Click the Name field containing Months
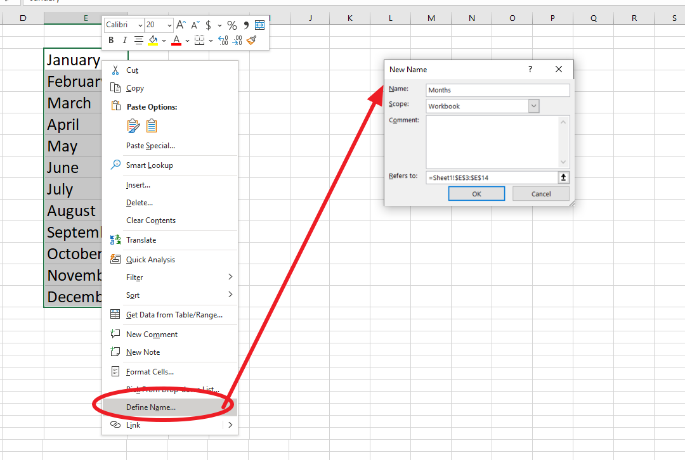685x460 pixels. pyautogui.click(x=498, y=90)
